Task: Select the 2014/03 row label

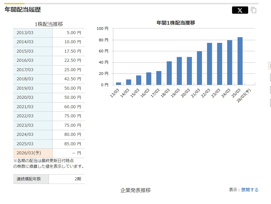Action: [33, 42]
